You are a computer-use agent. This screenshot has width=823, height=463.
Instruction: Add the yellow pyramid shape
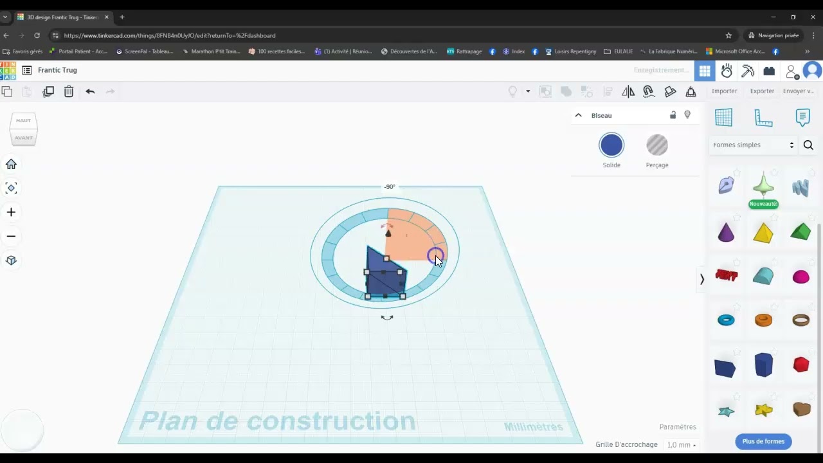(763, 232)
